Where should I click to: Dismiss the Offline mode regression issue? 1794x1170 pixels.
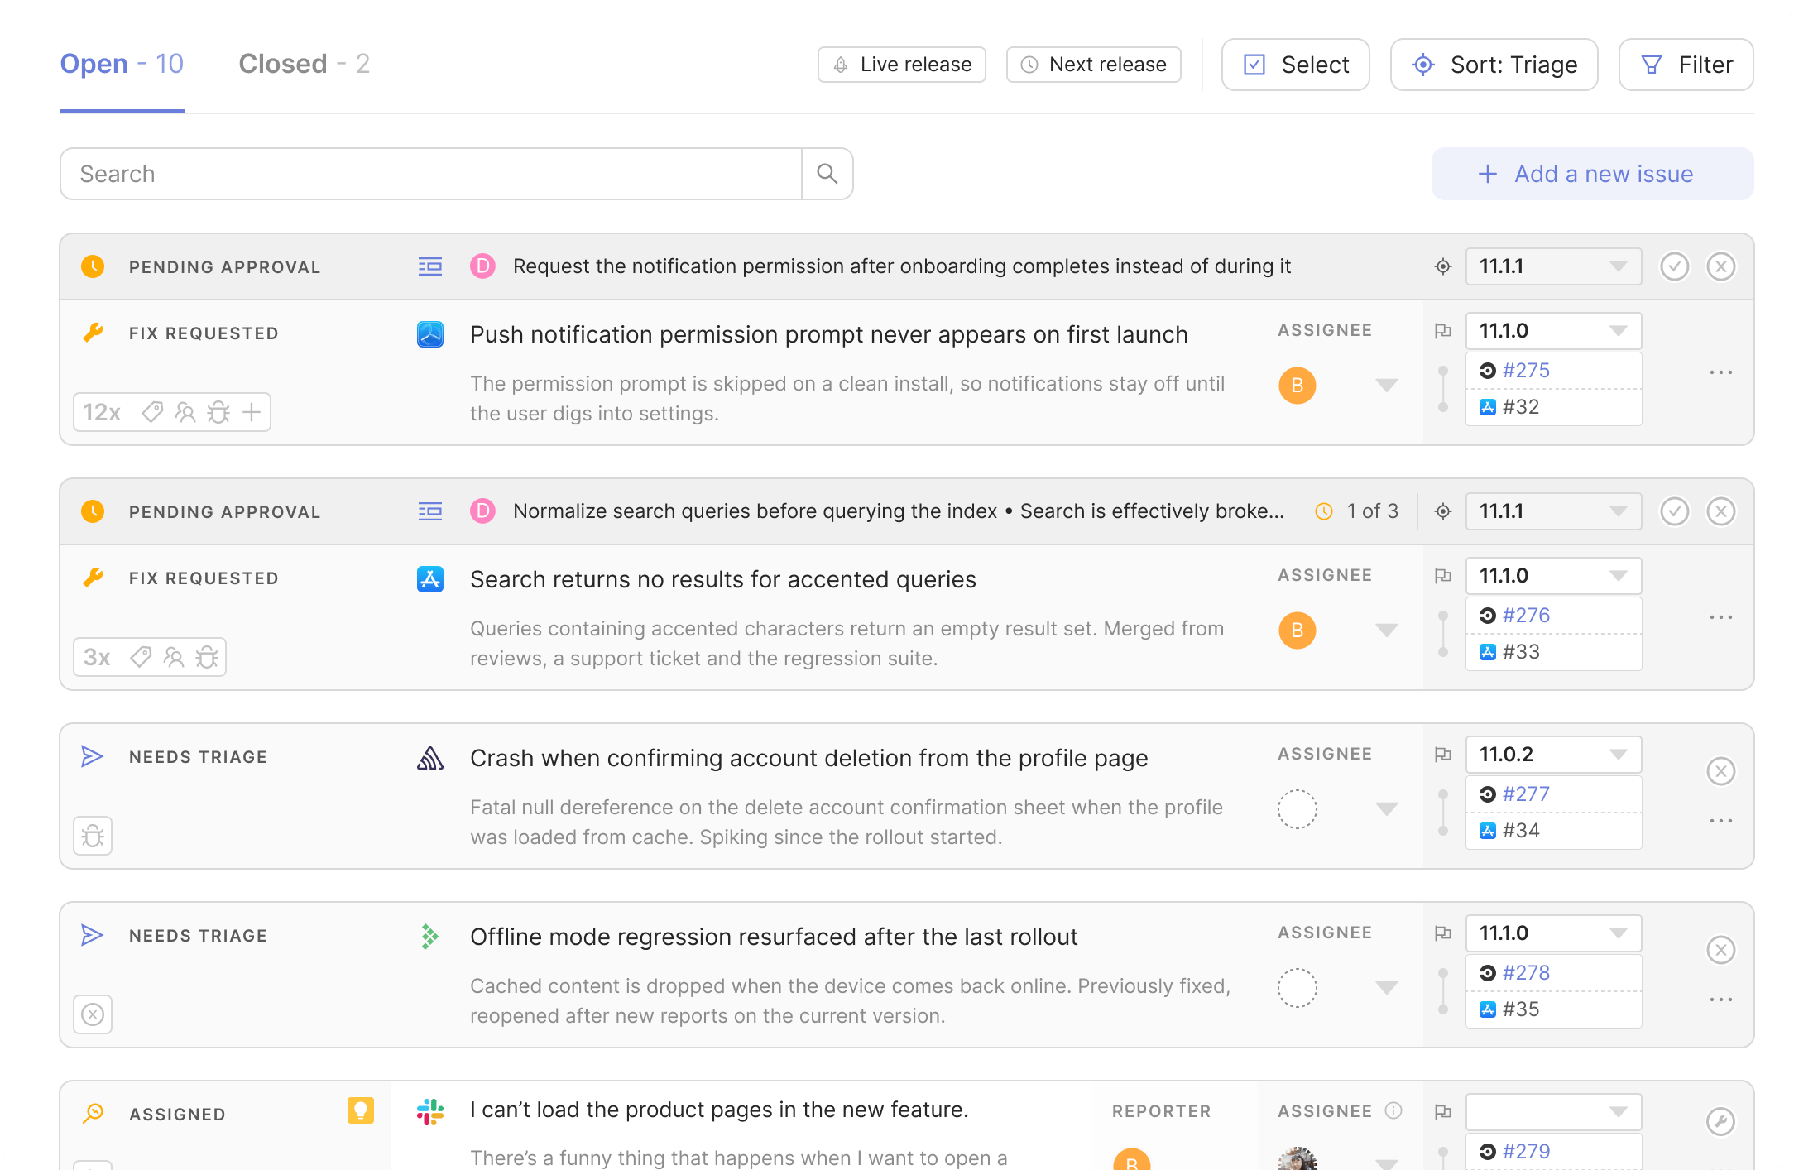pos(1720,950)
